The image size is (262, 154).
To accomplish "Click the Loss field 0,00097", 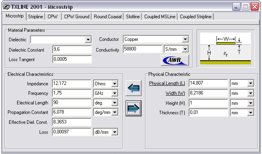I will 72,132.
